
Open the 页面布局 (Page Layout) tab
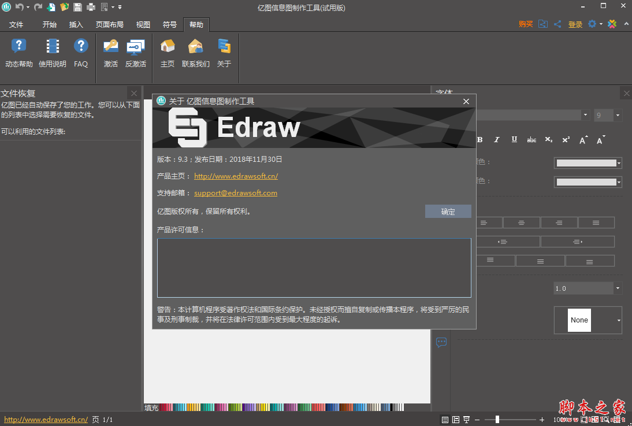click(x=109, y=25)
